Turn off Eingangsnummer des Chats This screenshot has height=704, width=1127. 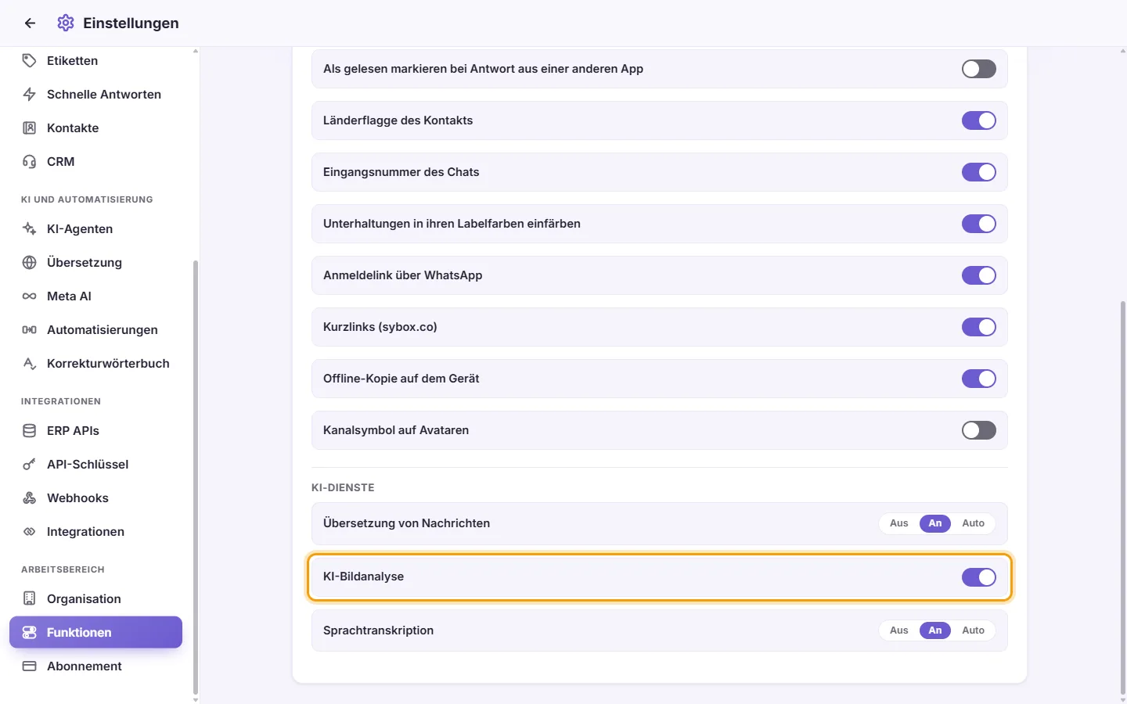coord(979,172)
